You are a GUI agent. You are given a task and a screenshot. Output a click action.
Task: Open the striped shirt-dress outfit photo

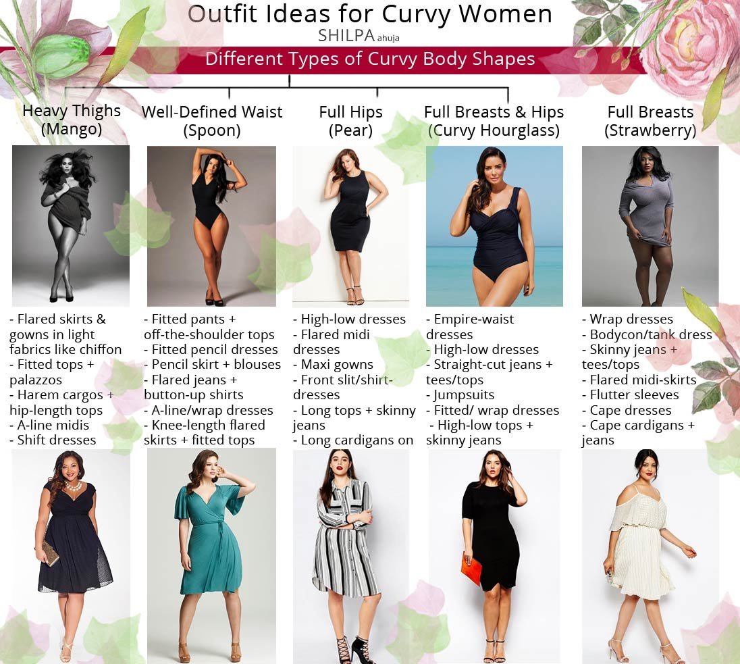point(350,556)
